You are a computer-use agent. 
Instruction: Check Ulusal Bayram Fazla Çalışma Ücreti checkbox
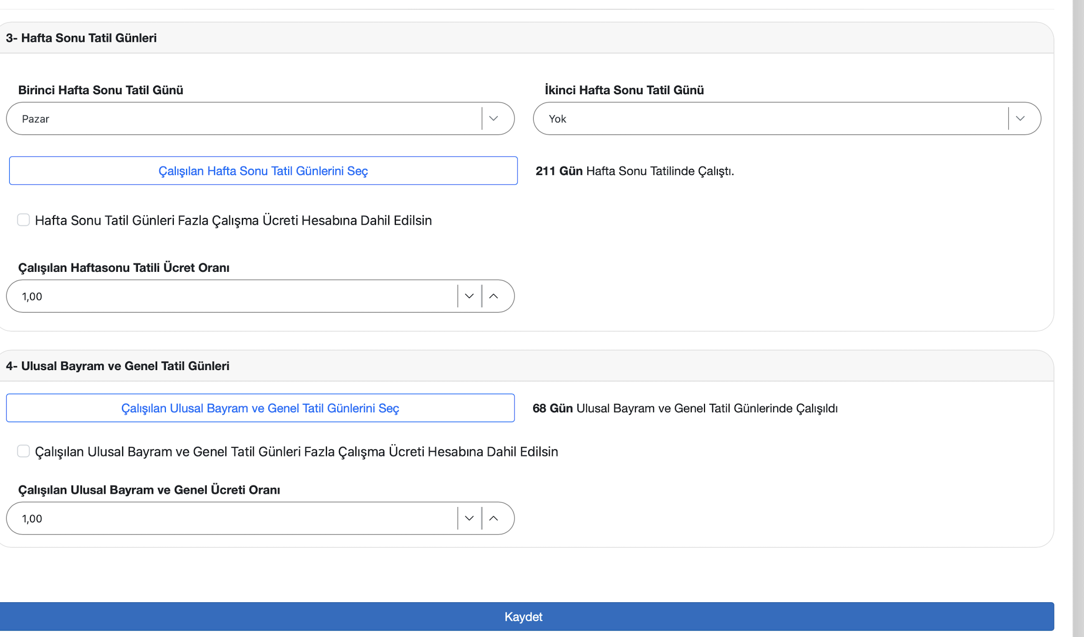[24, 451]
